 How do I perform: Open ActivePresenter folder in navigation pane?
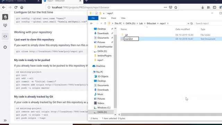pos(105,47)
